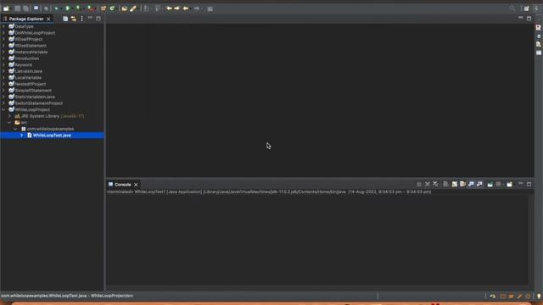The height and width of the screenshot is (305, 543).
Task: Expand the NestedIfProject node
Action: (3, 84)
